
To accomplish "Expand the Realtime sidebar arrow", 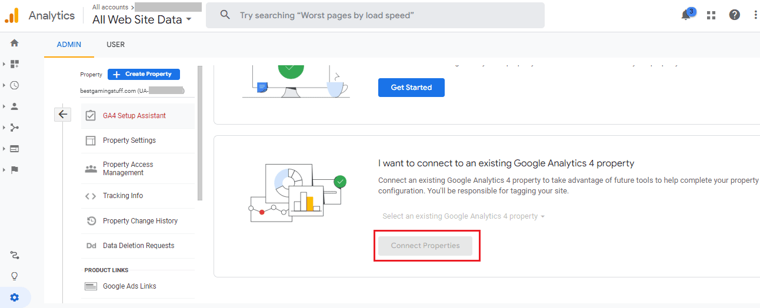I will [x=4, y=85].
